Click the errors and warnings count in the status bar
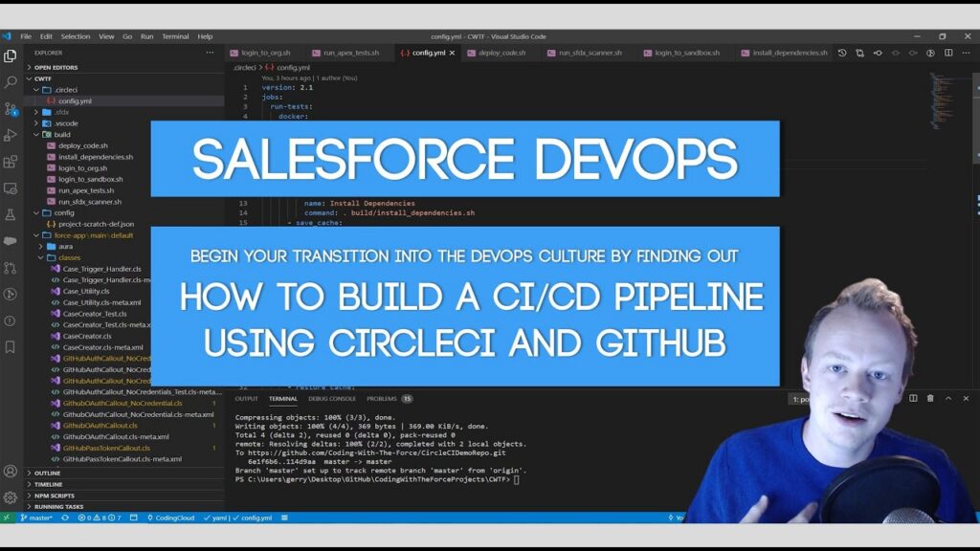 pyautogui.click(x=100, y=518)
